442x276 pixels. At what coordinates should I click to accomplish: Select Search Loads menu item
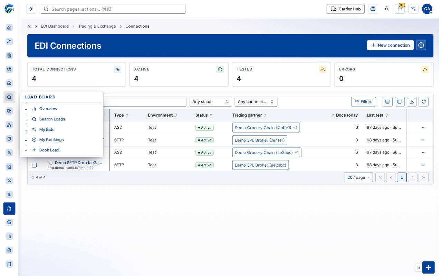(52, 119)
